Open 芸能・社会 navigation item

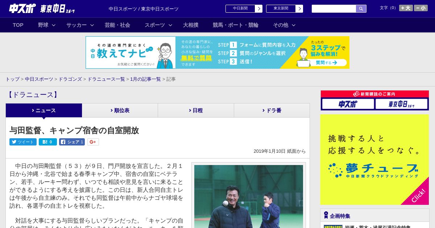tap(117, 25)
